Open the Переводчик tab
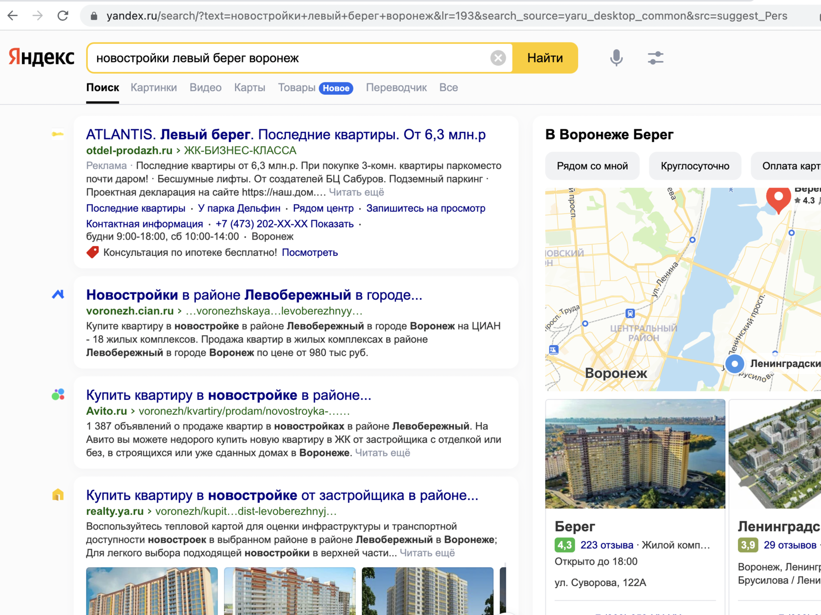Viewport: 821px width, 615px height. (x=396, y=88)
